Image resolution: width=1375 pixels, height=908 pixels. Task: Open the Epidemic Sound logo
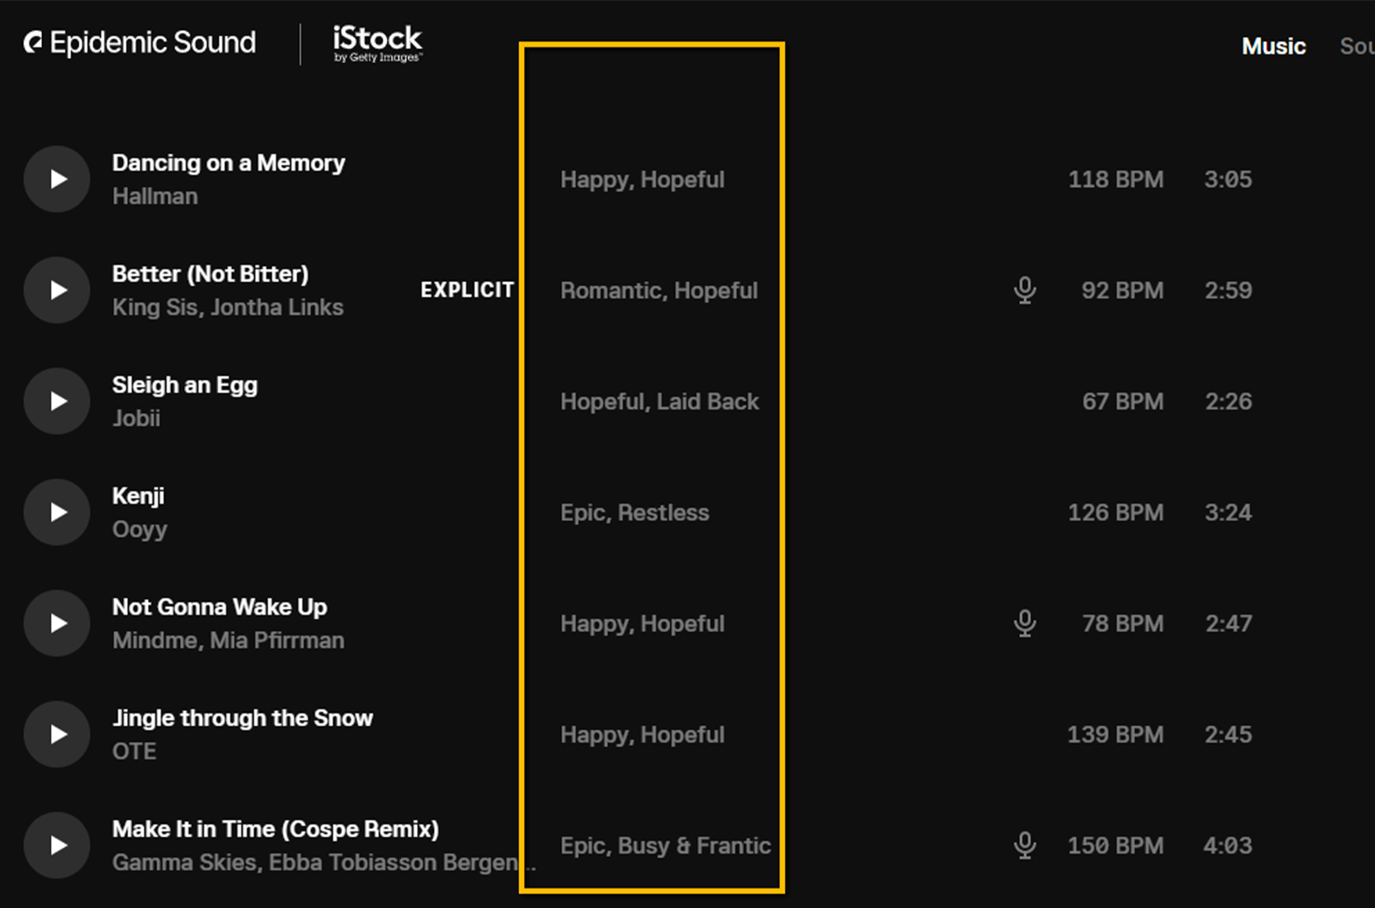[140, 42]
